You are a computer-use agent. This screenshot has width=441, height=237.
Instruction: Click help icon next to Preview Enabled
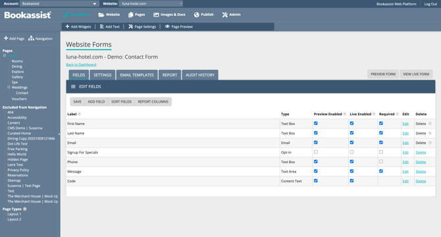(x=344, y=114)
